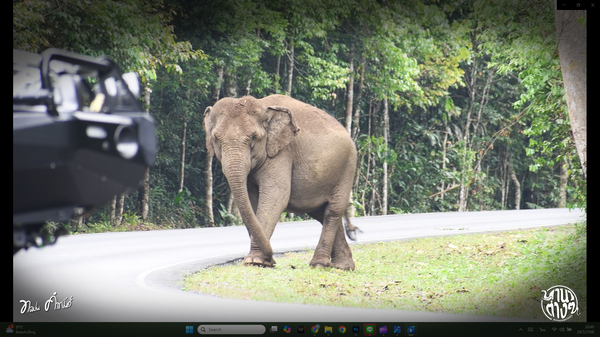
Task: Check the battery status icon
Action: point(569,330)
